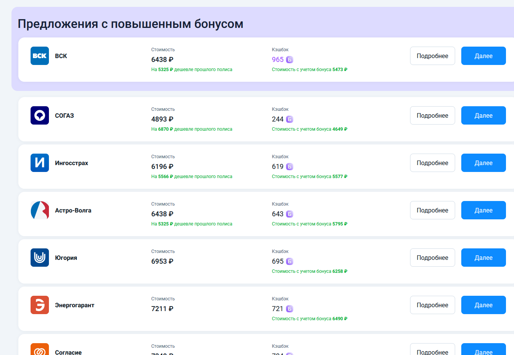Click the Астро-Волга logo icon
Image resolution: width=514 pixels, height=355 pixels.
[x=40, y=210]
